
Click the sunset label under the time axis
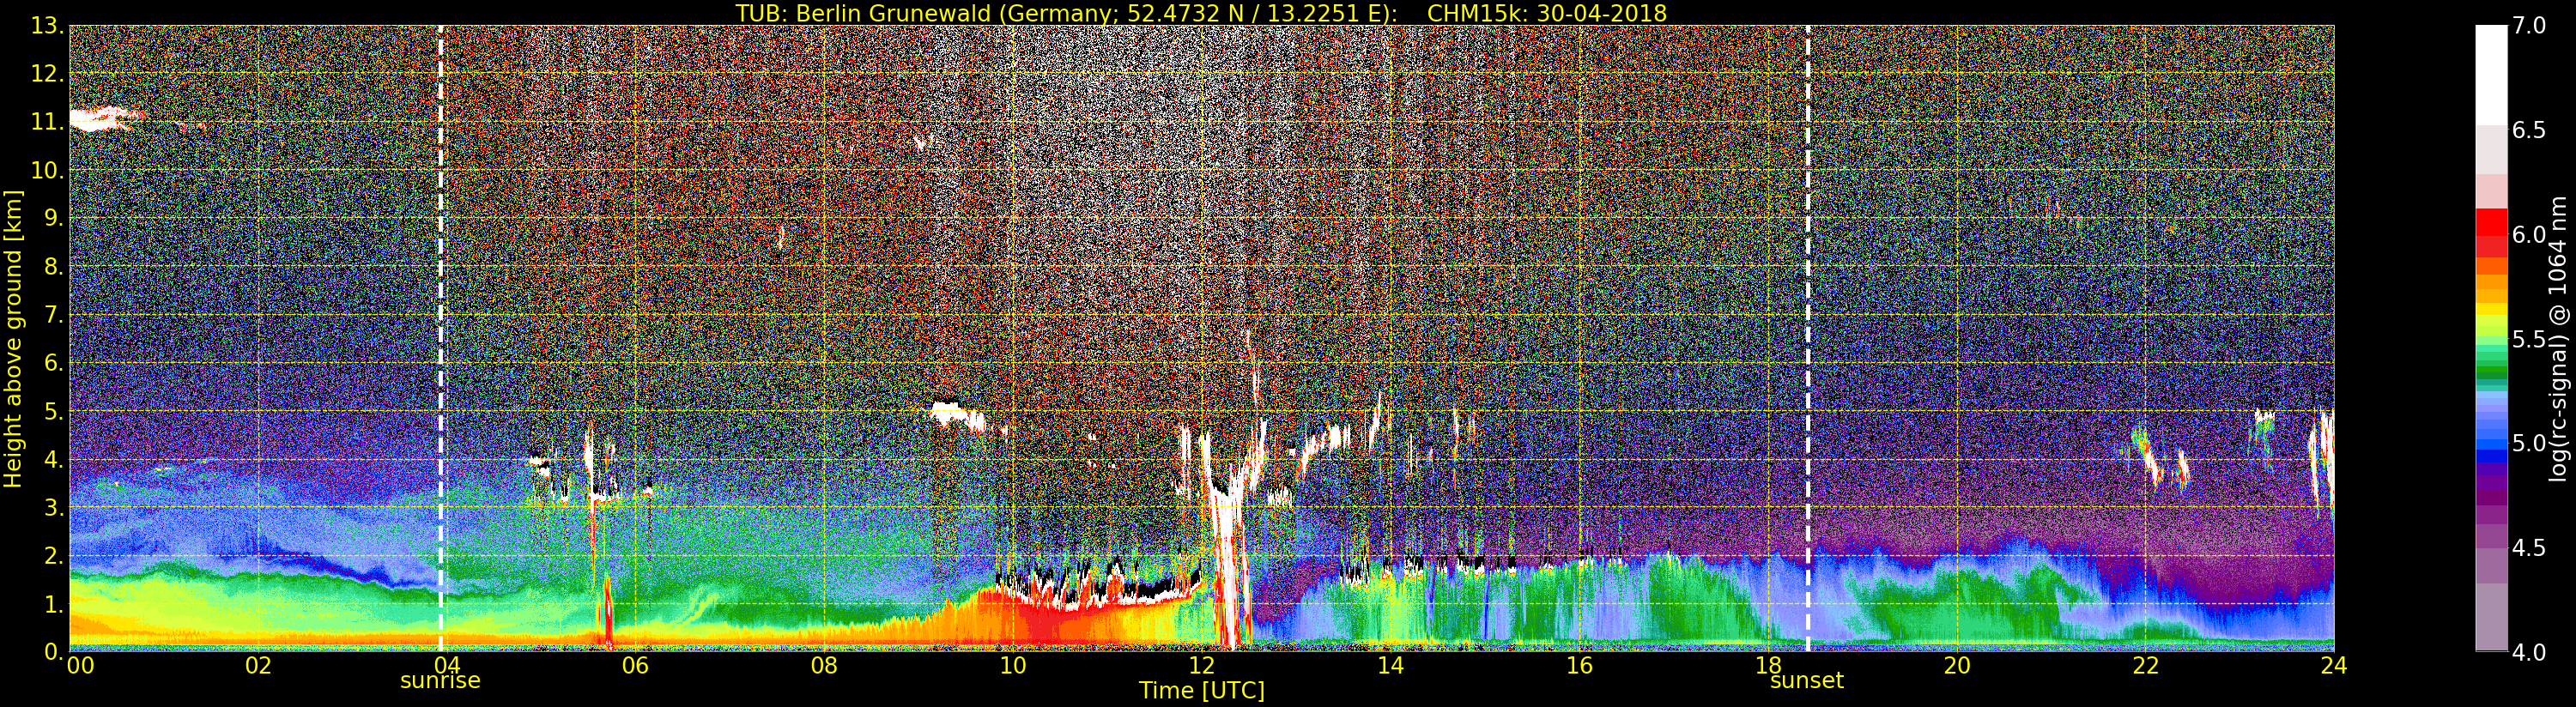(x=1806, y=681)
